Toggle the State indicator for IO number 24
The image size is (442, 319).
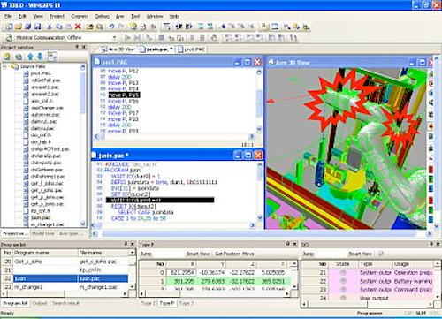343,298
